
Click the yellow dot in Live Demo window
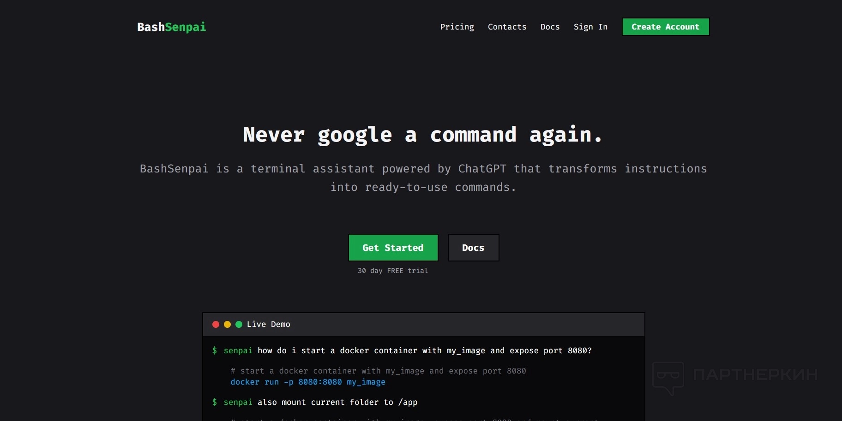(227, 325)
